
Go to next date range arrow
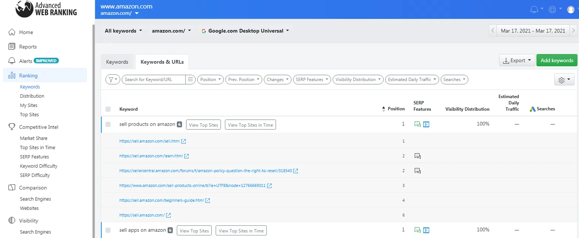point(573,31)
